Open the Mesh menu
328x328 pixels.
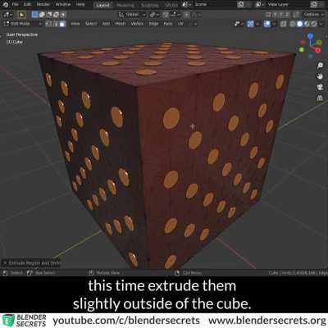pos(121,24)
